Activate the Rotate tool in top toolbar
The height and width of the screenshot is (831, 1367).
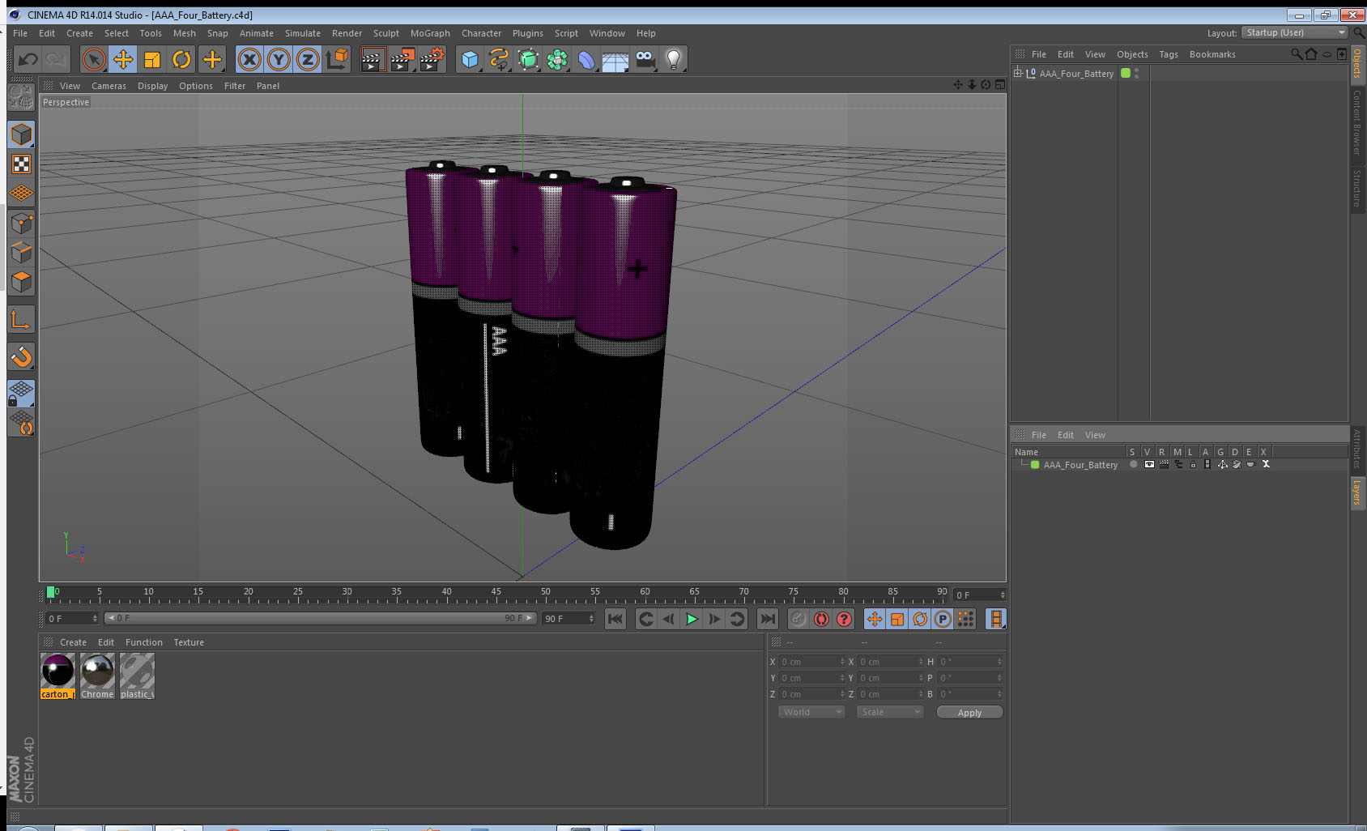[x=182, y=59]
